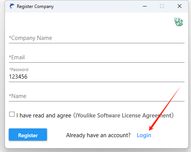This screenshot has height=152, width=191.
Task: Click the disabled maximize window button
Action: click(x=162, y=6)
